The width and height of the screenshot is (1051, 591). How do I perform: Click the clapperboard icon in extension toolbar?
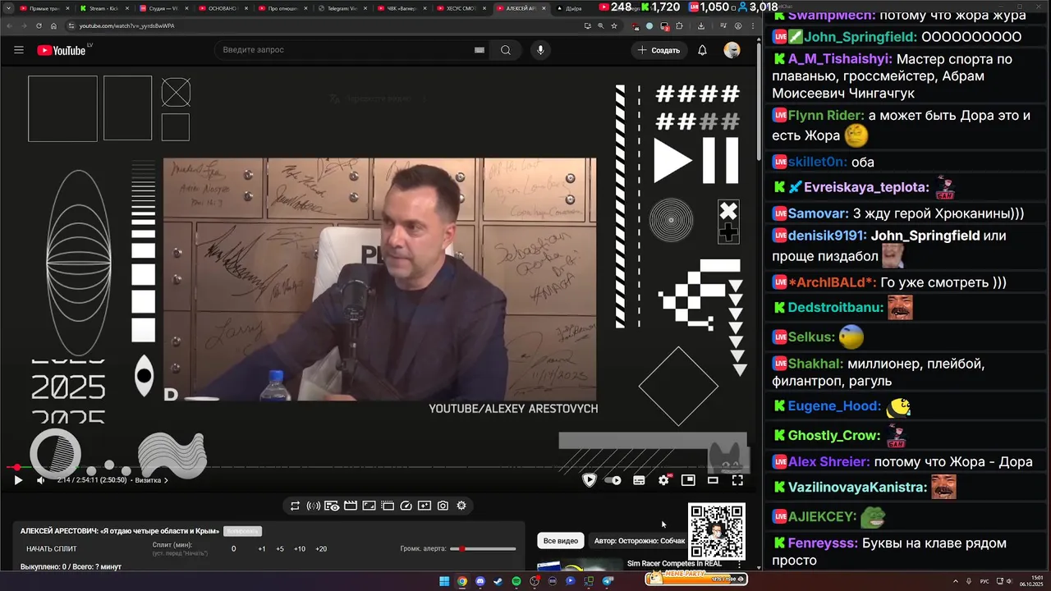(351, 506)
